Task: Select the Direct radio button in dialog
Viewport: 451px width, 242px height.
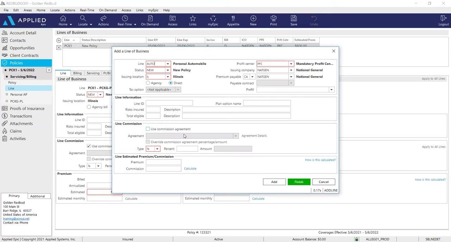Action: coord(171,83)
